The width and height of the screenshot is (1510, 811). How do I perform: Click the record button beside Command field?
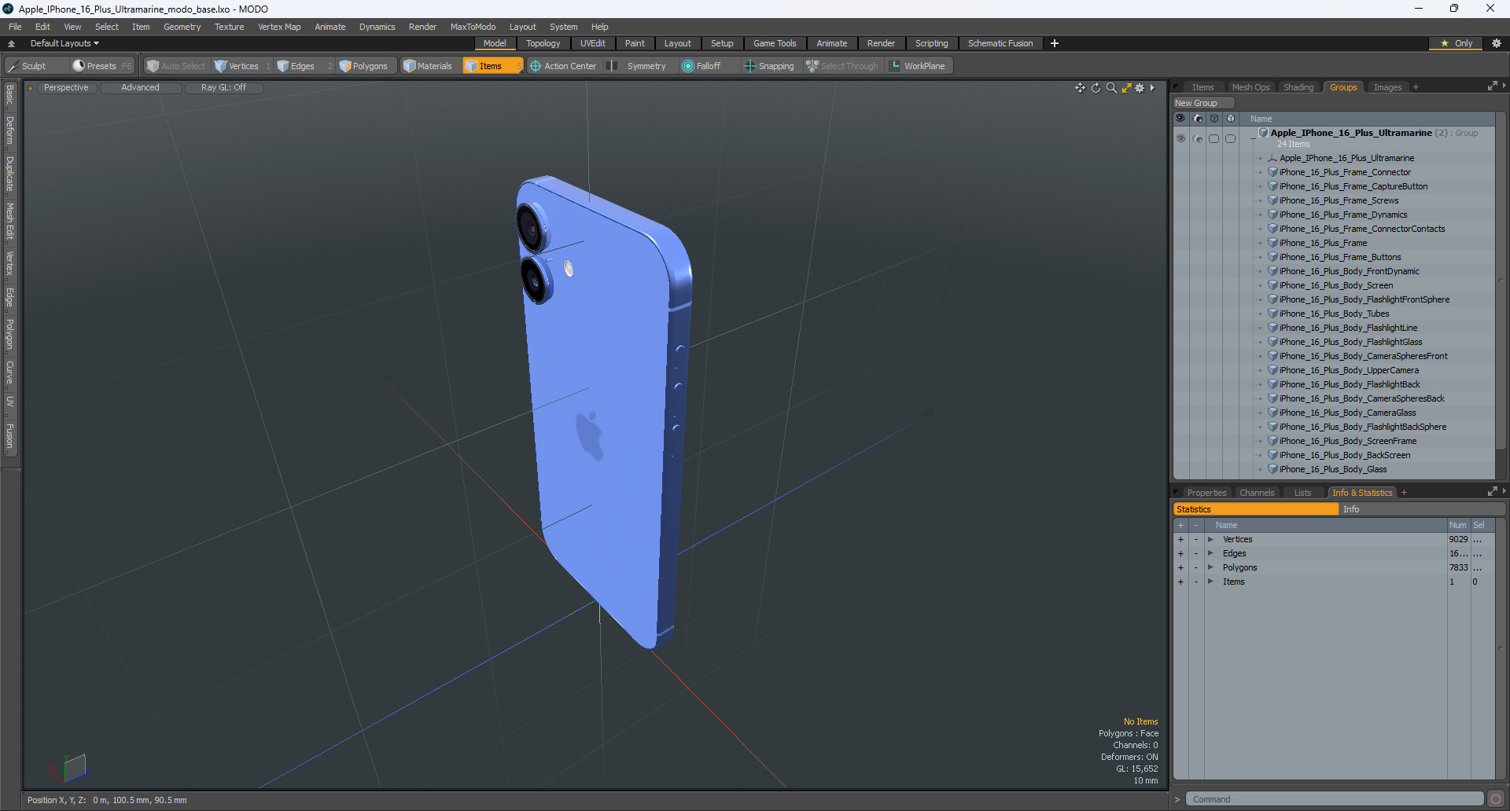coord(1495,799)
